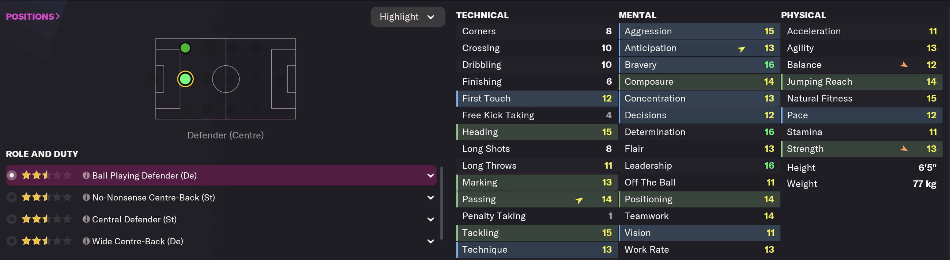Click info icon beside No-Nonsense Centre-Back

[x=86, y=198]
